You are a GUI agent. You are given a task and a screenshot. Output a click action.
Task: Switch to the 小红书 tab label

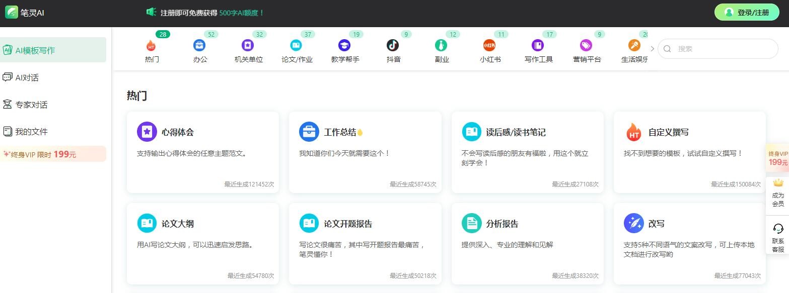point(490,59)
